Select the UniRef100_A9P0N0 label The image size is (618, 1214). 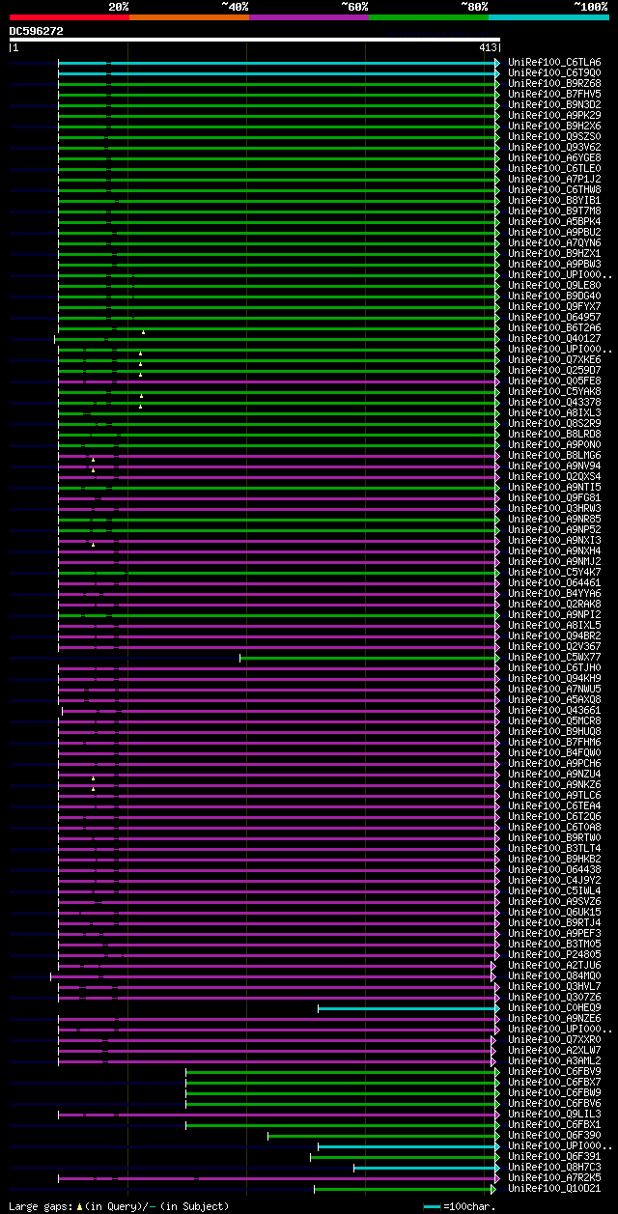tap(554, 444)
